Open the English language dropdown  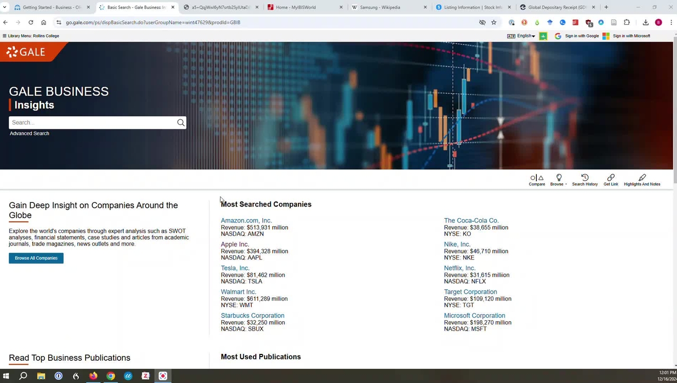[x=526, y=36]
